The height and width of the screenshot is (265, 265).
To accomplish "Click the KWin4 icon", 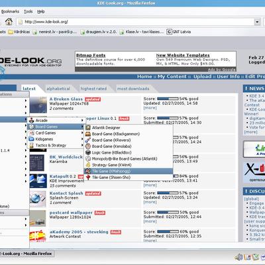I will tap(88, 165).
